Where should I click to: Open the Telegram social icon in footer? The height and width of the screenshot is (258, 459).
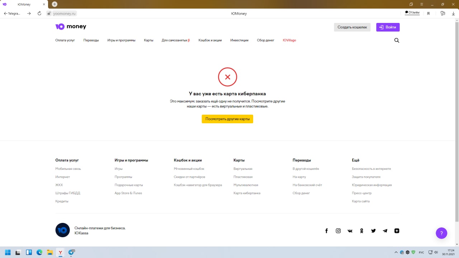(x=385, y=231)
